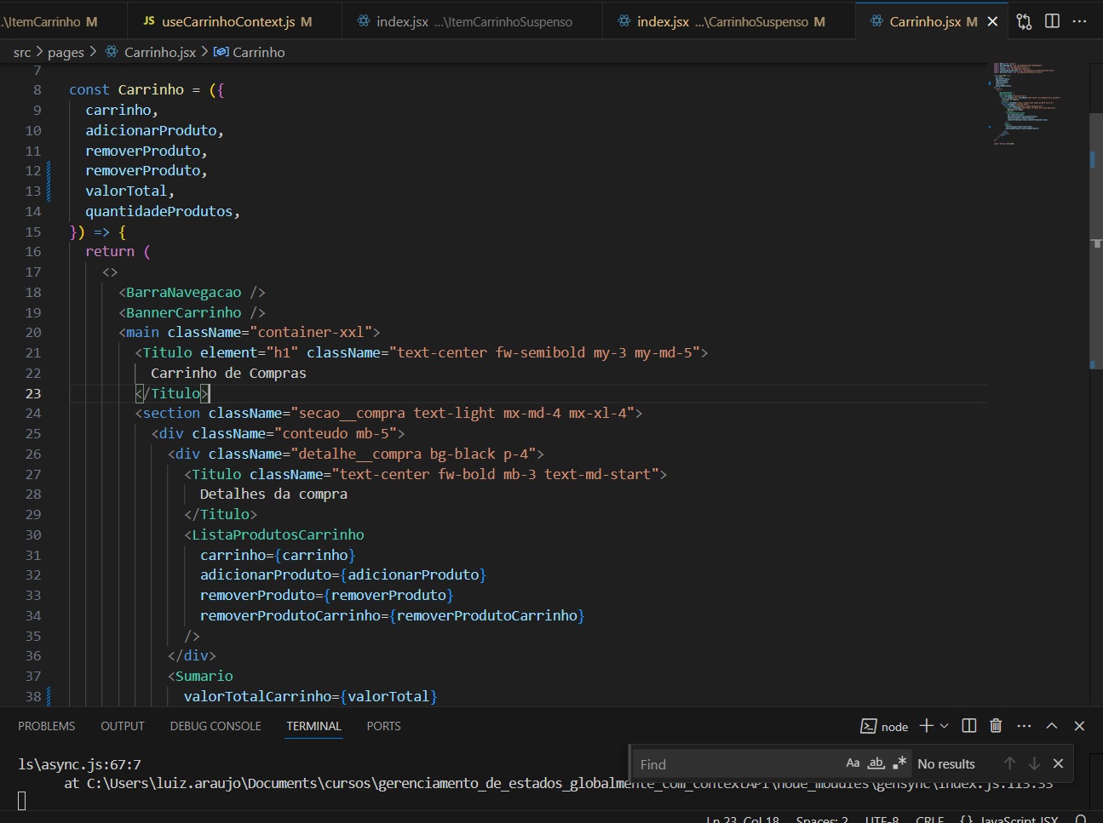Click the src breadcrumb
The width and height of the screenshot is (1103, 823).
tap(22, 53)
